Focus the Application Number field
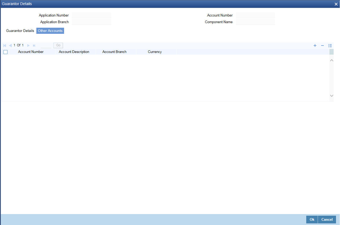This screenshot has height=225, width=340. 91,15
